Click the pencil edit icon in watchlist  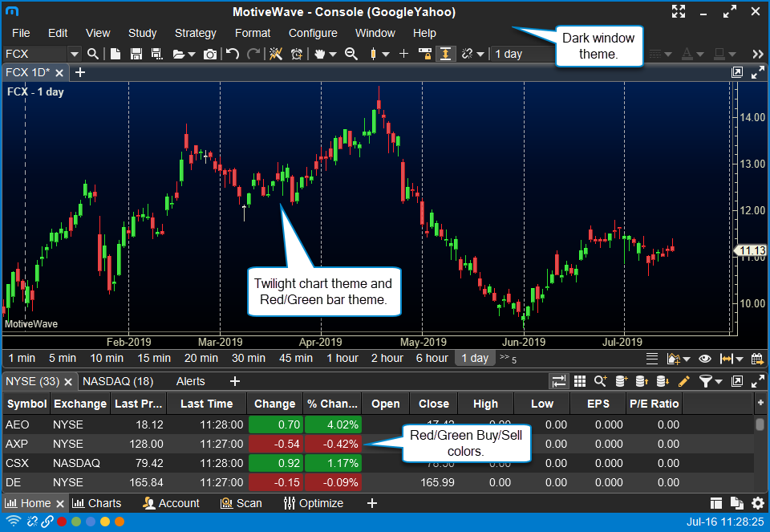tap(683, 381)
